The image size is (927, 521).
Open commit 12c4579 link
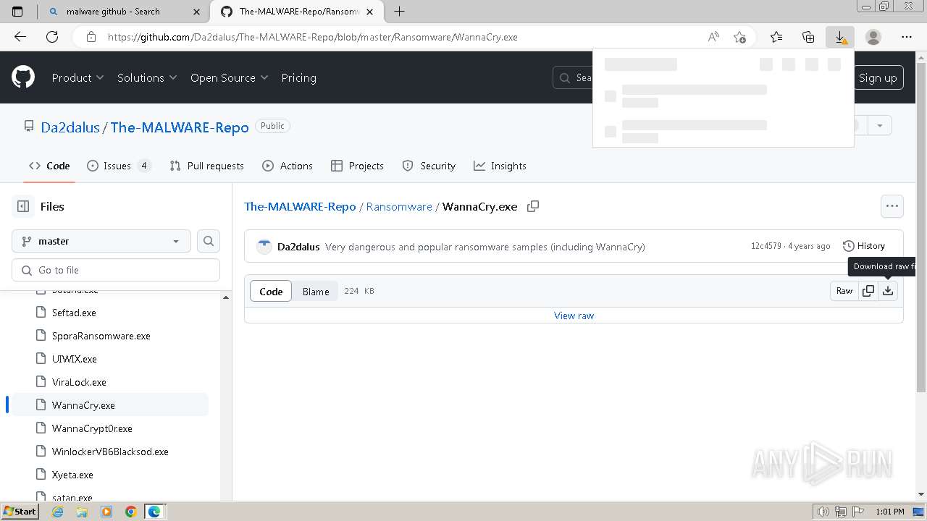point(766,246)
